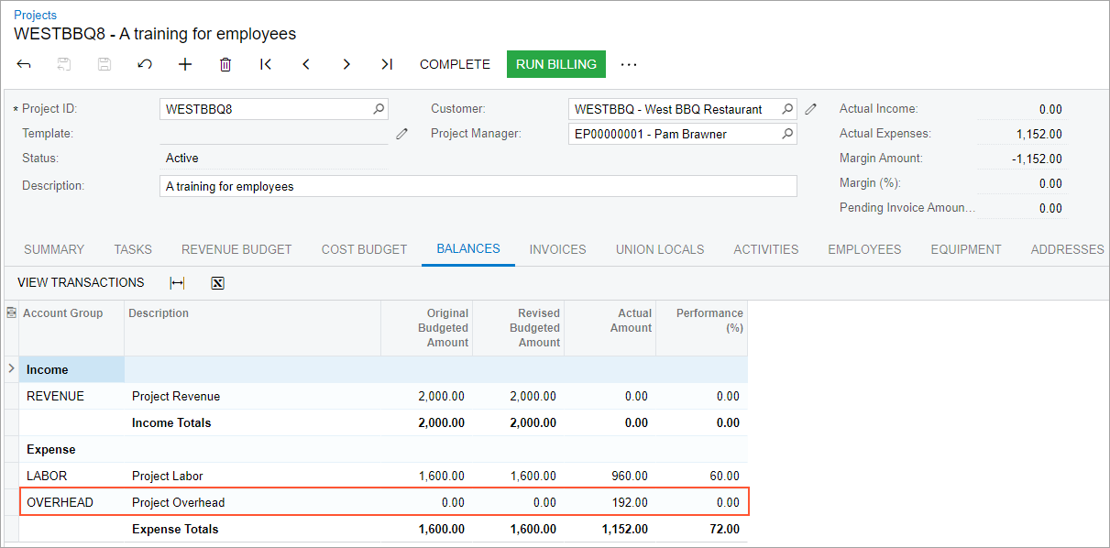Export balances grid to Excel icon
This screenshot has height=548, width=1110.
217,283
